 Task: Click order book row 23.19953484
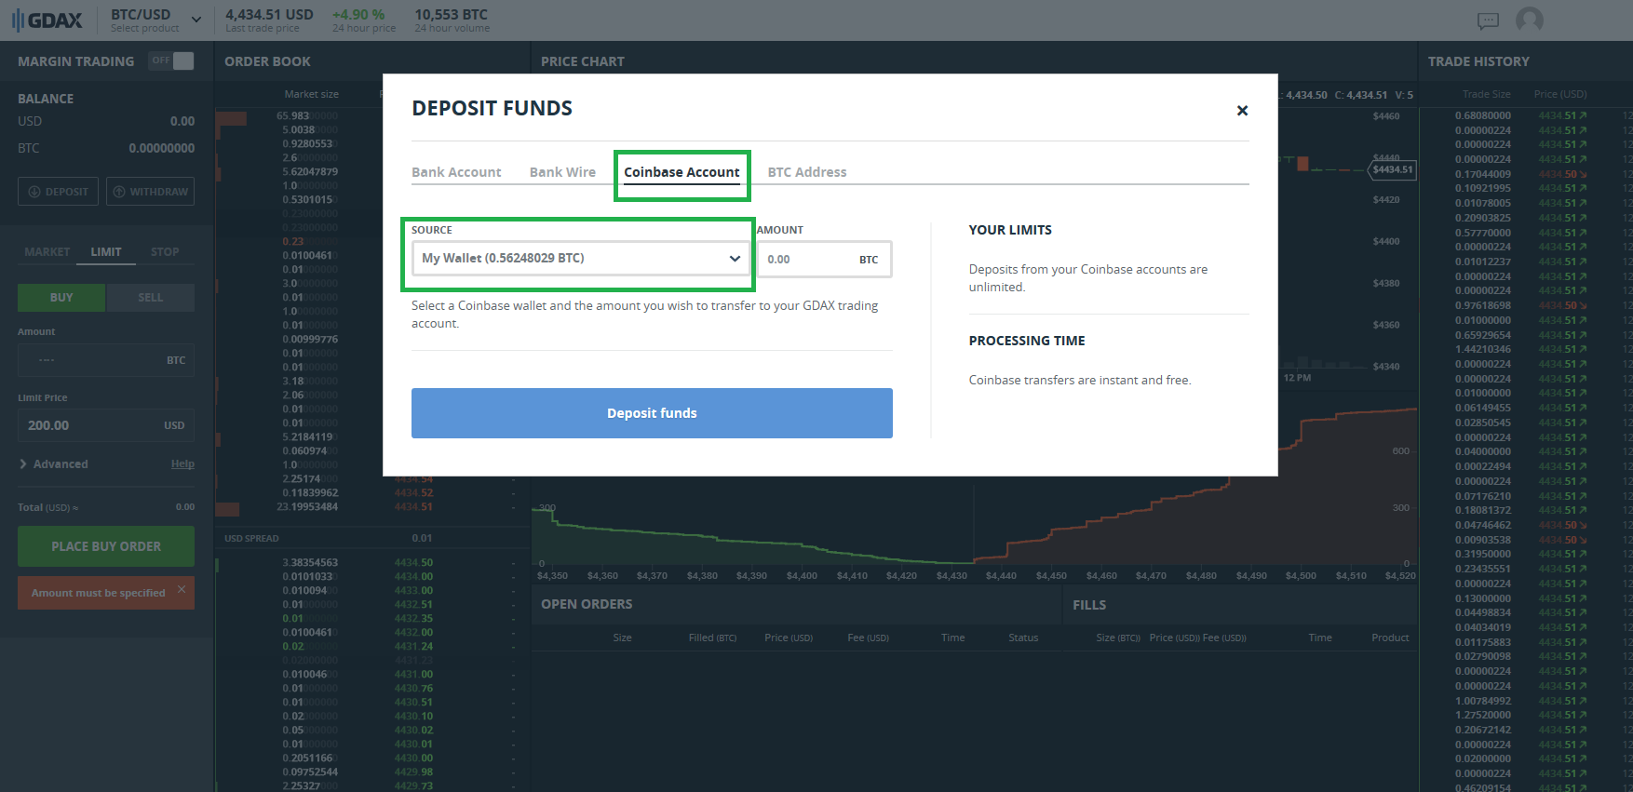(x=372, y=507)
